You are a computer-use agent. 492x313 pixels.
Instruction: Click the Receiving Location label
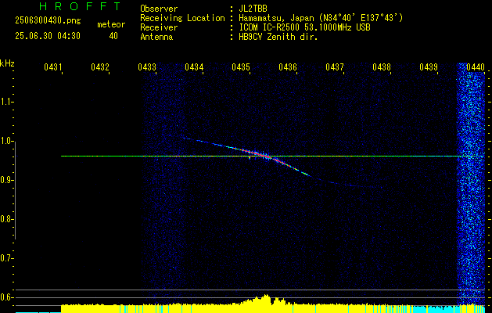click(x=182, y=18)
